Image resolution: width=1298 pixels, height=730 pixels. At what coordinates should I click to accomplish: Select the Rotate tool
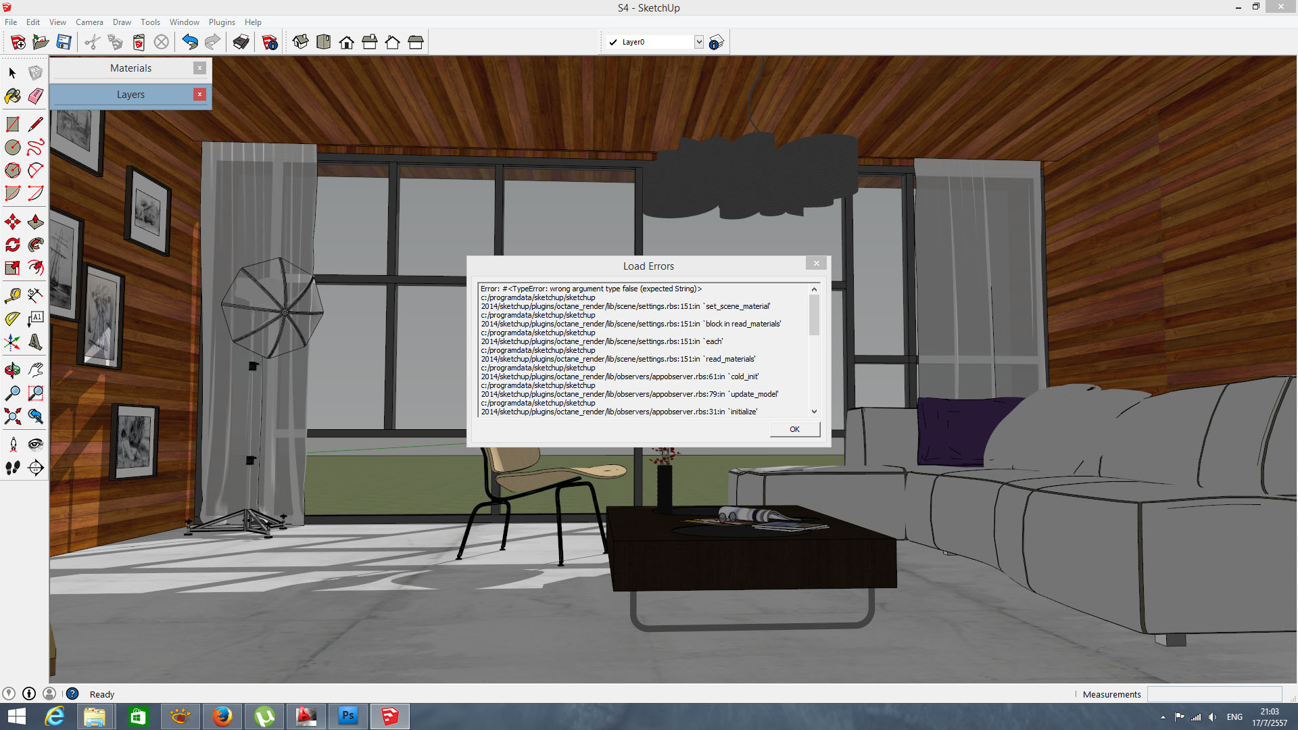coord(12,245)
